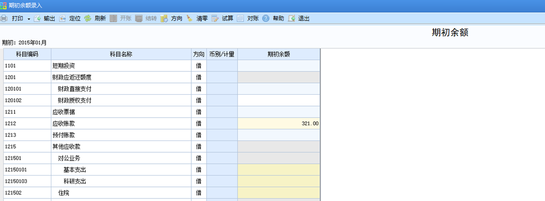Viewport: 545px width, 201px height.
Task: Click the 开账 icon
Action: [114, 19]
